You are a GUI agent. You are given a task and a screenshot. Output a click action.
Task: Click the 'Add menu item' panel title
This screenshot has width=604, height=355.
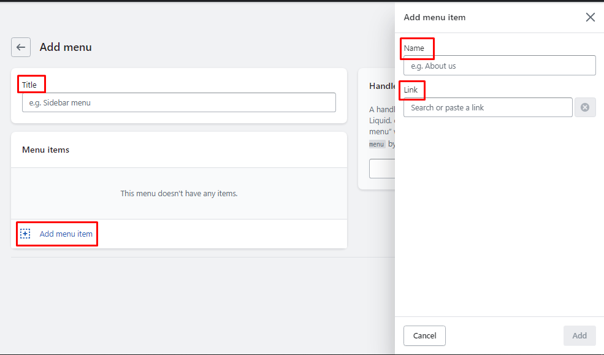pyautogui.click(x=434, y=17)
